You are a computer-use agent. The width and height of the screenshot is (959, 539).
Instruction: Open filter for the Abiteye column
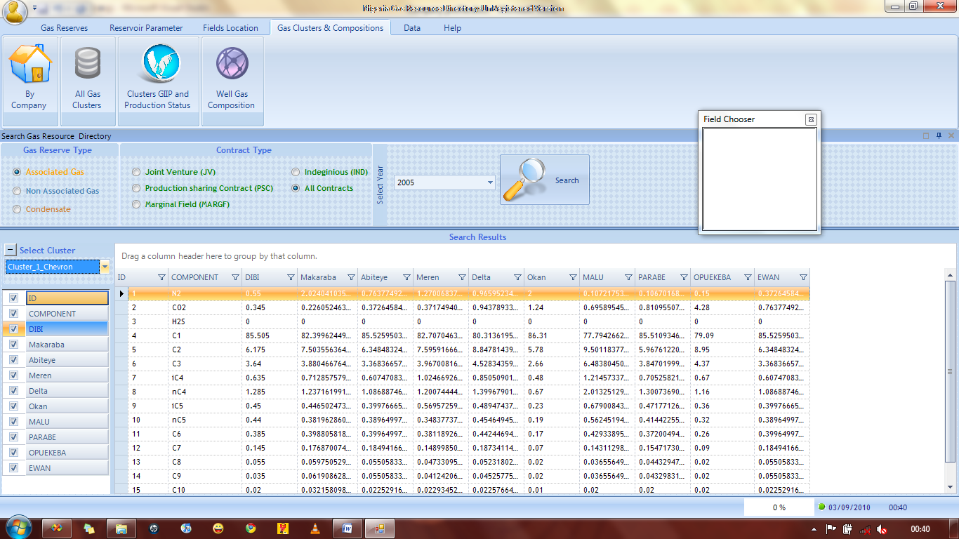406,277
